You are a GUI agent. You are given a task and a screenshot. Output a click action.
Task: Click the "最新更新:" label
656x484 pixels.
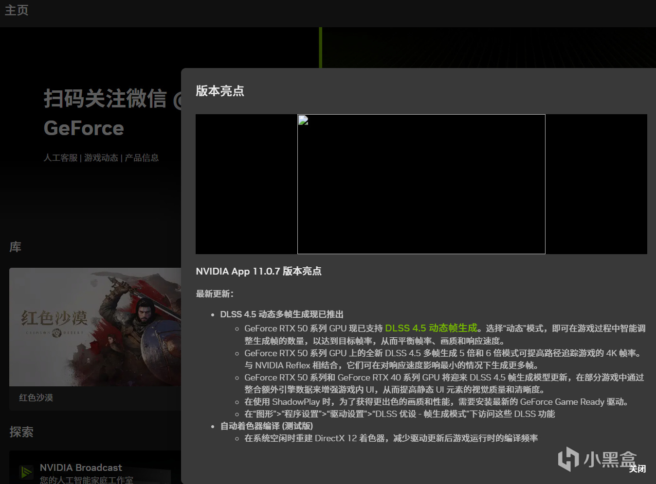(215, 294)
